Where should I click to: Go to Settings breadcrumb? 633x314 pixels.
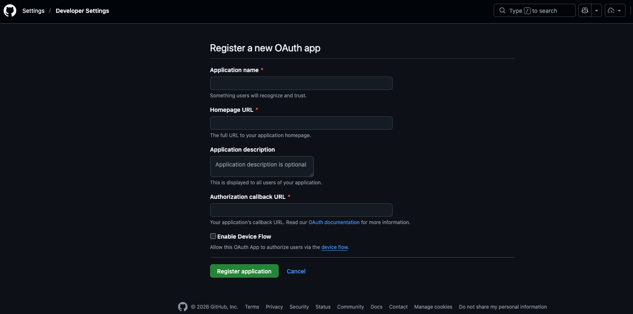(34, 11)
